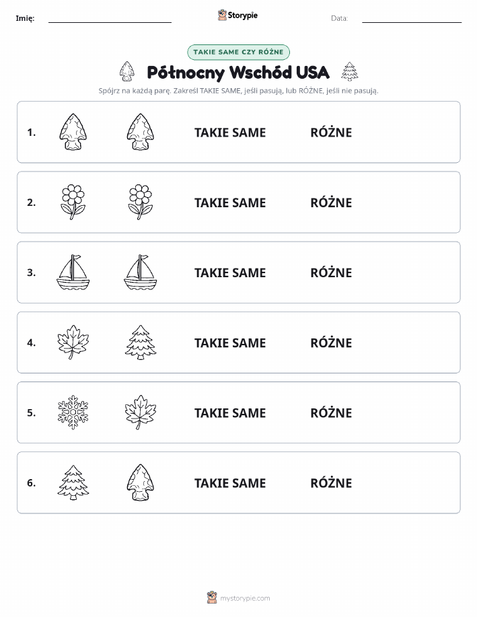Click the Imię name line field
477x617 pixels.
pyautogui.click(x=110, y=18)
